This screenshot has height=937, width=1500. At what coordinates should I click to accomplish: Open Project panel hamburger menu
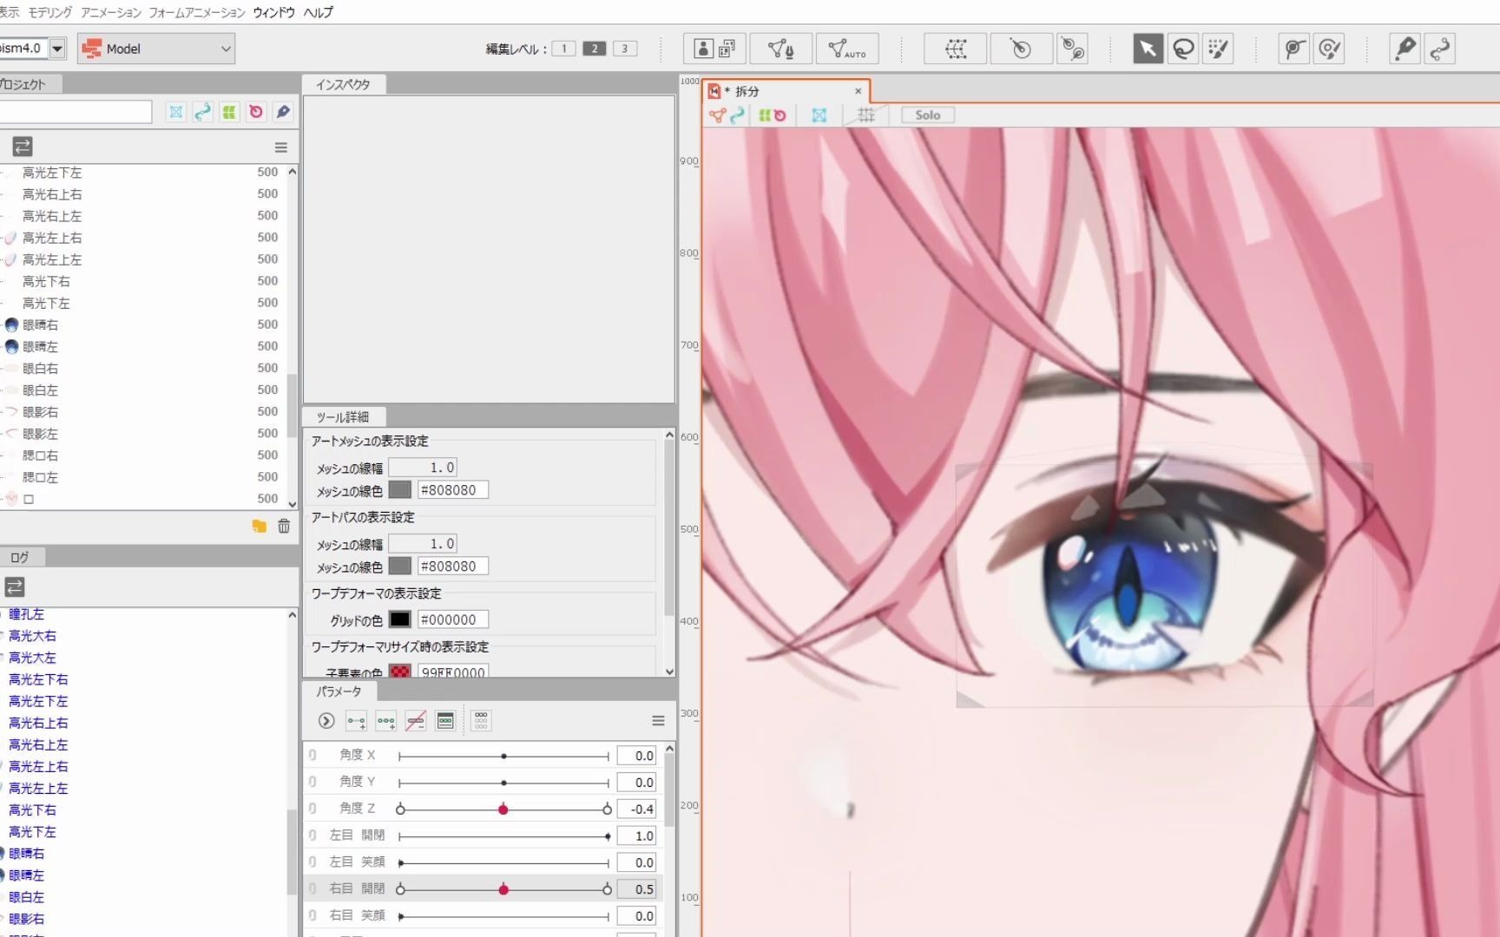click(281, 147)
